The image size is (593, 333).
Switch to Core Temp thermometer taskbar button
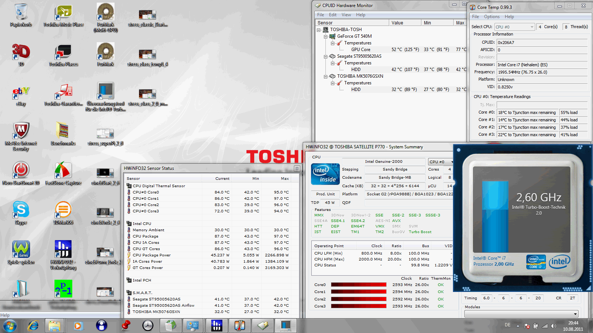(x=239, y=326)
